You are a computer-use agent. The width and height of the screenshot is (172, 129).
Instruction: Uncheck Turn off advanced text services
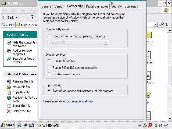[x=49, y=91]
